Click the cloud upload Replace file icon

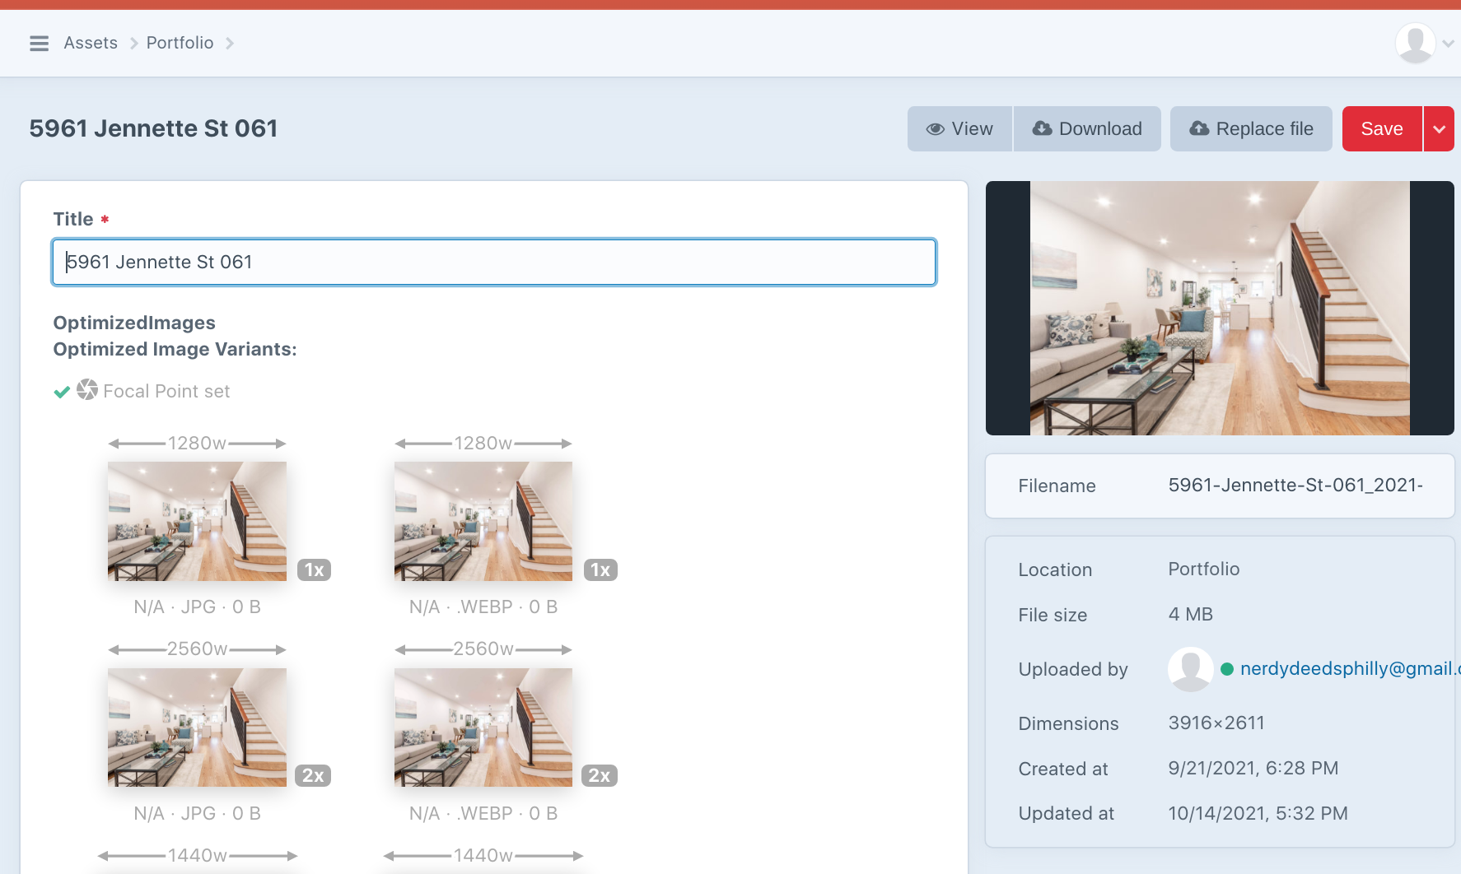pyautogui.click(x=1199, y=128)
